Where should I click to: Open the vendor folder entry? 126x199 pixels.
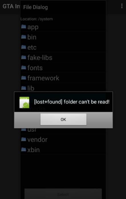(x=63, y=139)
